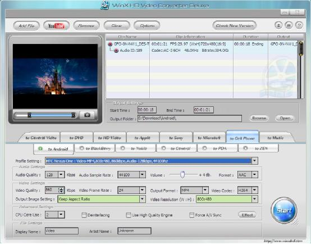The image size is (311, 244).
Task: Click the Volume slider handle
Action: point(182,174)
